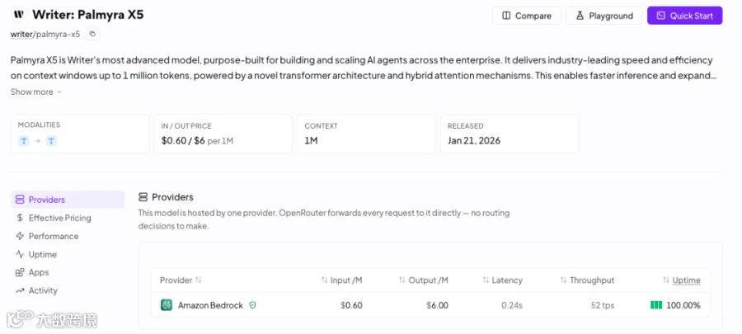Viewport: 742px width, 334px height.
Task: Click the Jan 21, 2026 release date
Action: coord(474,140)
